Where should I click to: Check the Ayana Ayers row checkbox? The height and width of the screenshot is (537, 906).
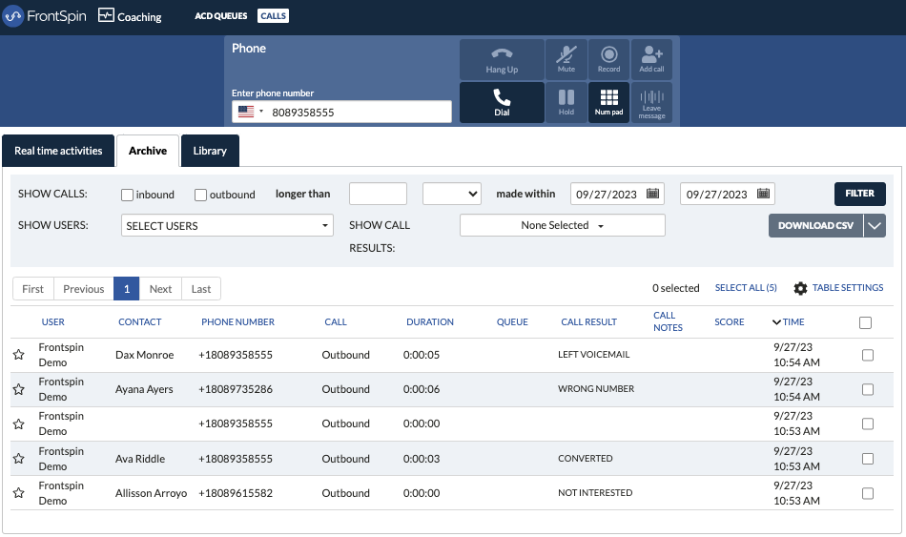[x=867, y=389]
